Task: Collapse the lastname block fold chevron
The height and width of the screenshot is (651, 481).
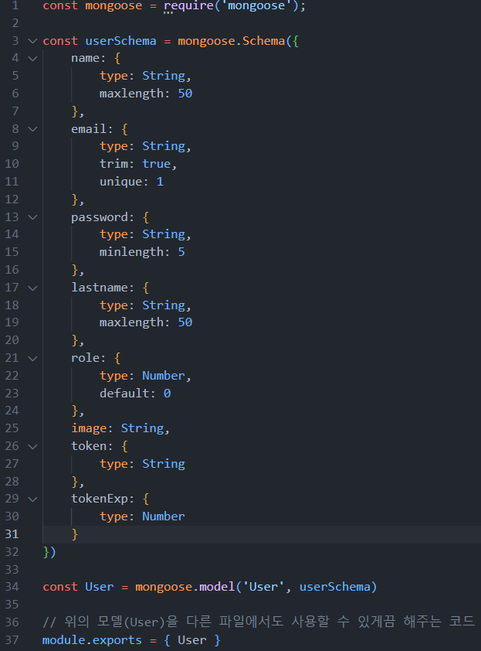Action: 32,288
